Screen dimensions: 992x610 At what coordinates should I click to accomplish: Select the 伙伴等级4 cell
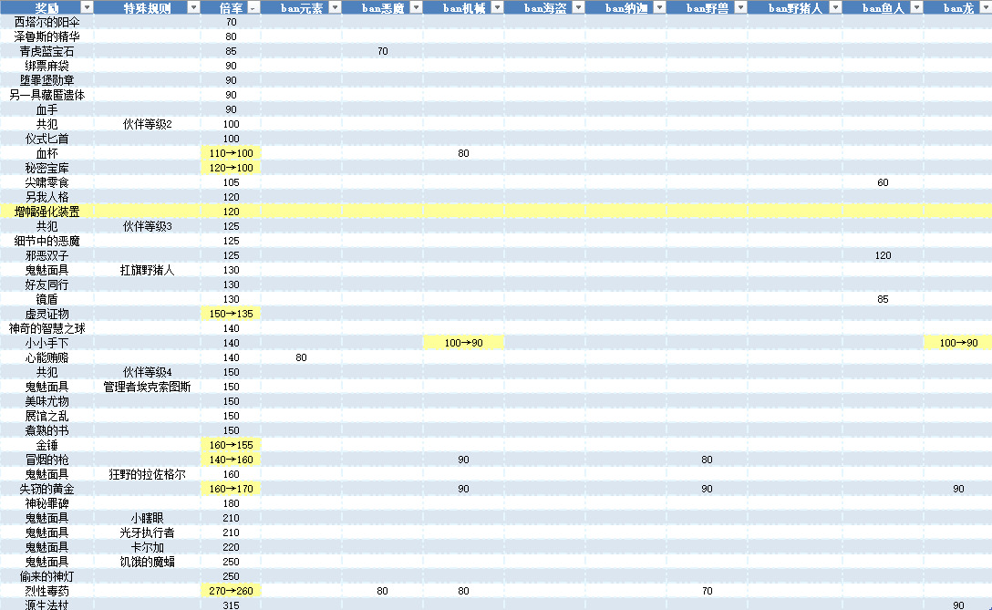pos(148,371)
